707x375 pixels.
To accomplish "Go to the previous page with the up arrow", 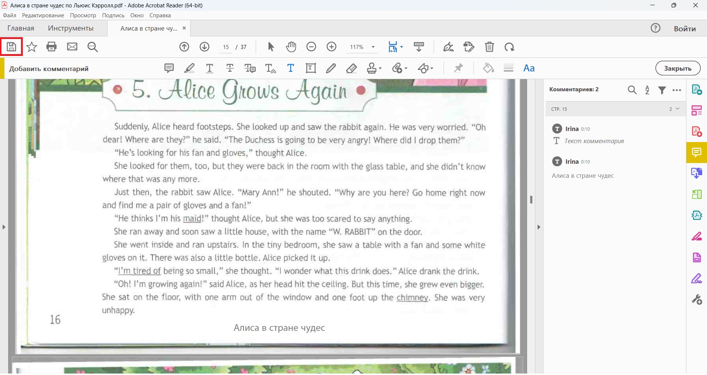I will 184,47.
